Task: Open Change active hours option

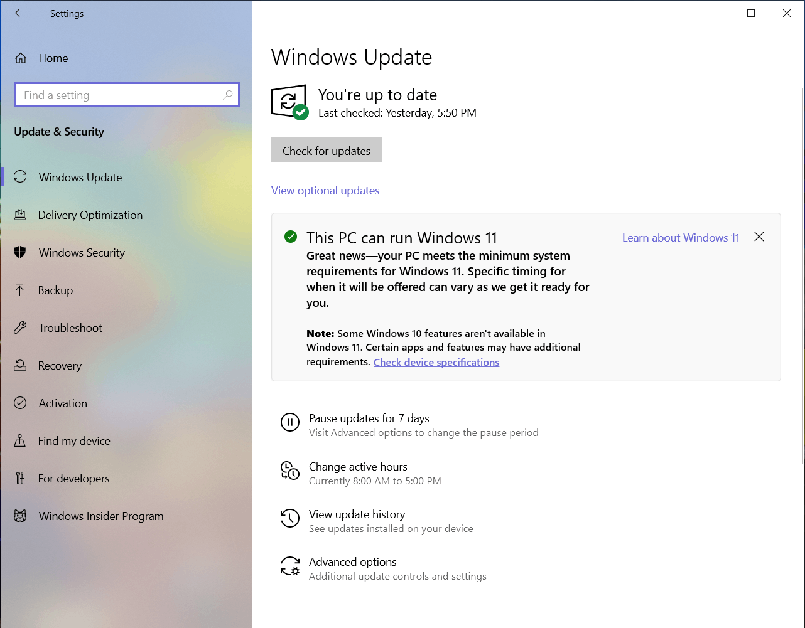Action: click(x=358, y=467)
